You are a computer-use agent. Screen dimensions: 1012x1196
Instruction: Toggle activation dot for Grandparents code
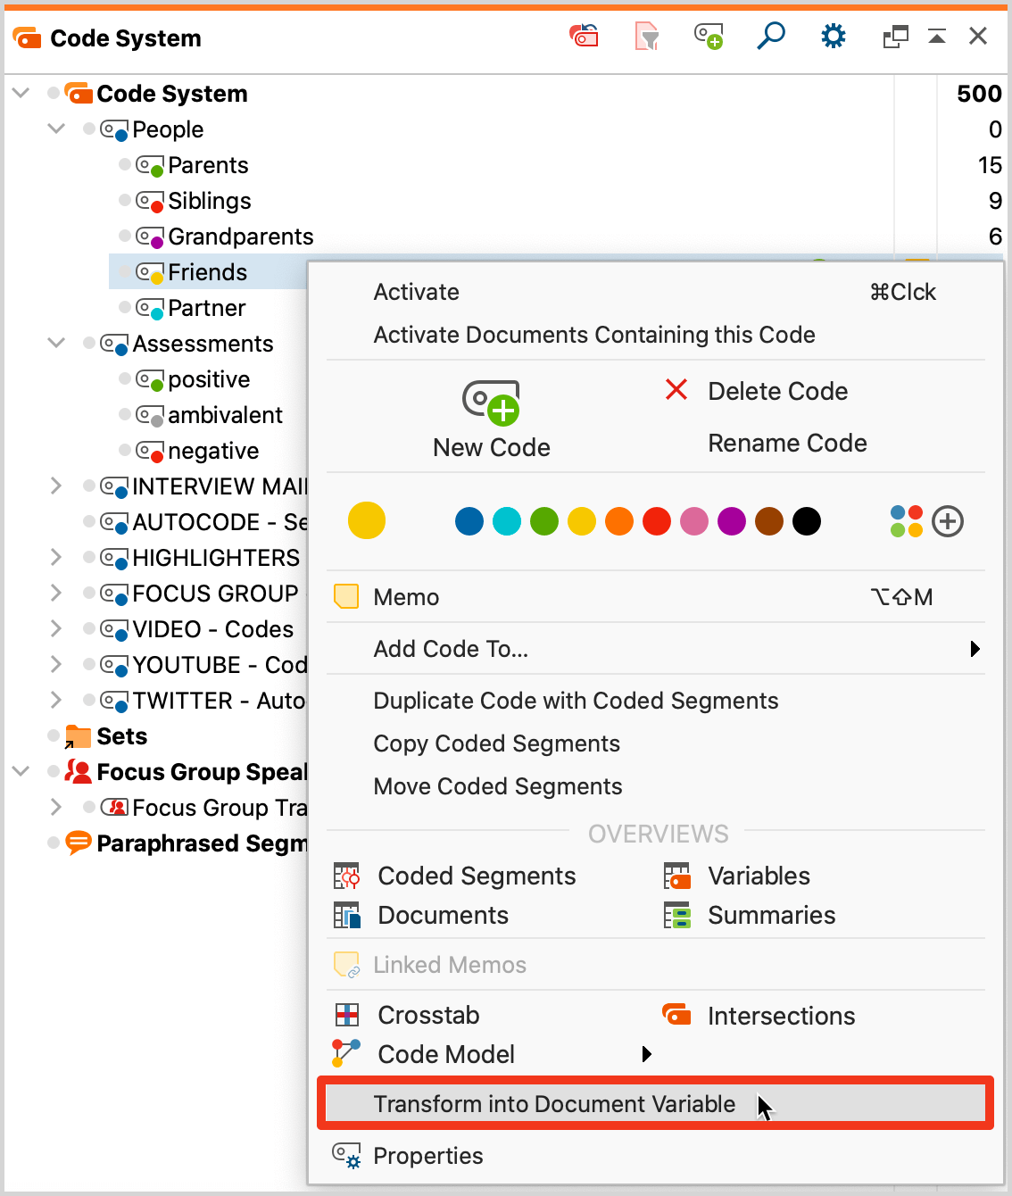125,236
